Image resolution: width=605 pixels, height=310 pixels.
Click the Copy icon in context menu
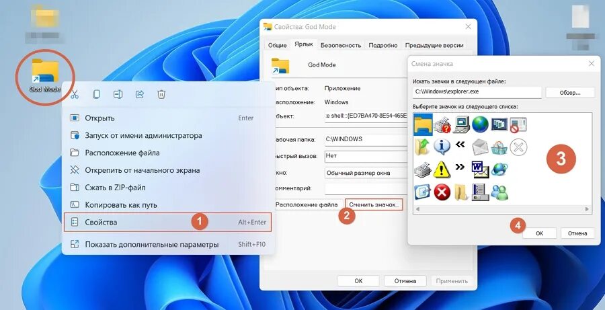tap(96, 94)
